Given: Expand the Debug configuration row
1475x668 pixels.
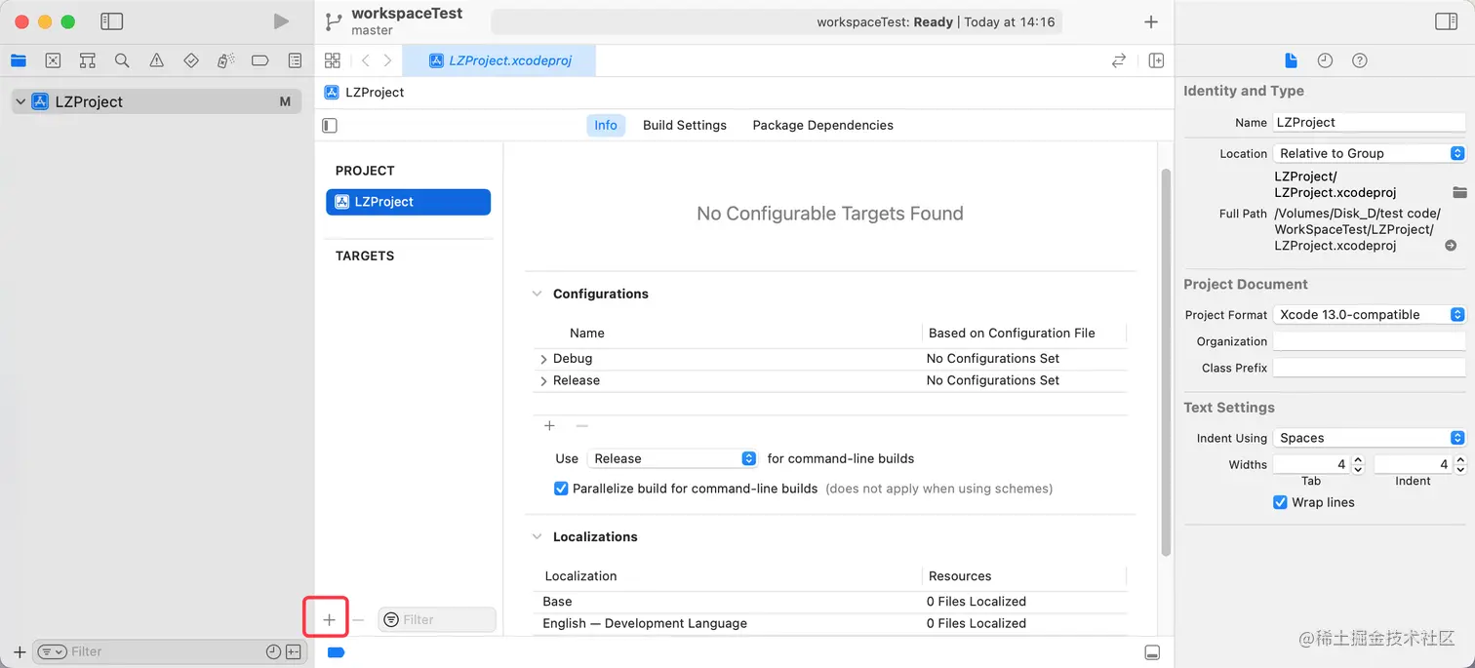Looking at the screenshot, I should (x=543, y=359).
